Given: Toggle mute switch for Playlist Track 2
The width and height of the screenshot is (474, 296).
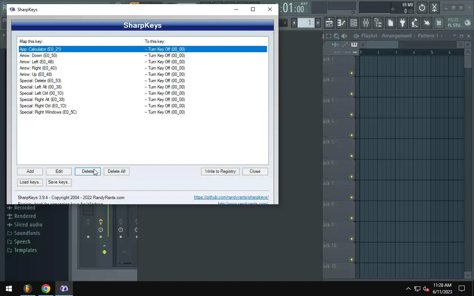Looking at the screenshot, I should click(x=352, y=94).
